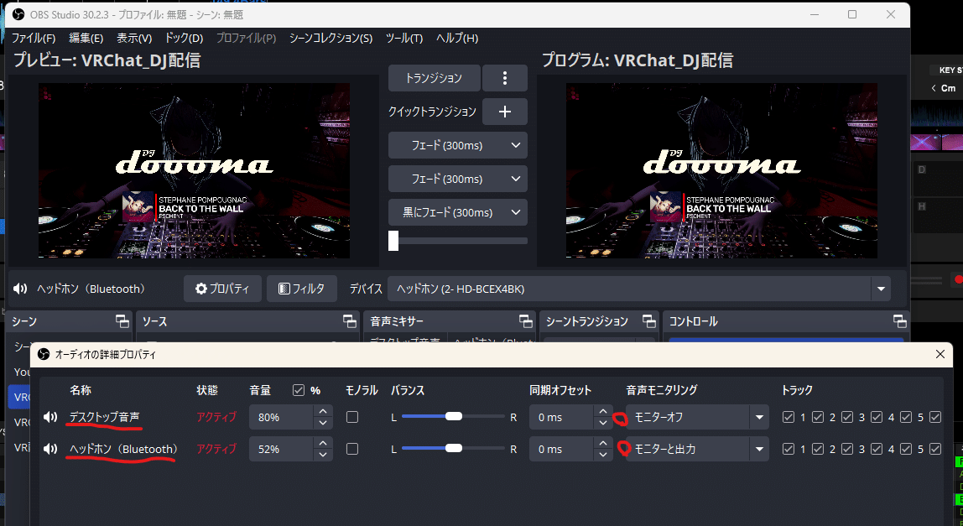This screenshot has width=963, height=526.
Task: Open プロパティ for the headphone source
Action: [222, 289]
